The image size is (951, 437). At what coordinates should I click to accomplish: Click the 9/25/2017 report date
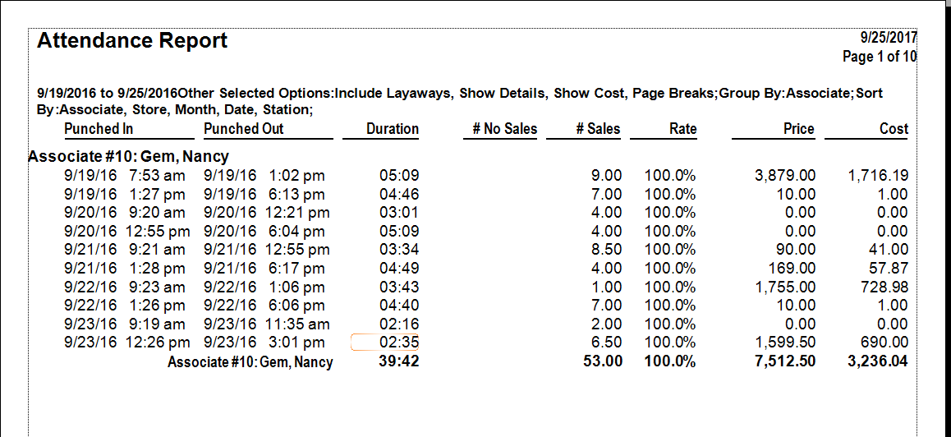pos(888,38)
